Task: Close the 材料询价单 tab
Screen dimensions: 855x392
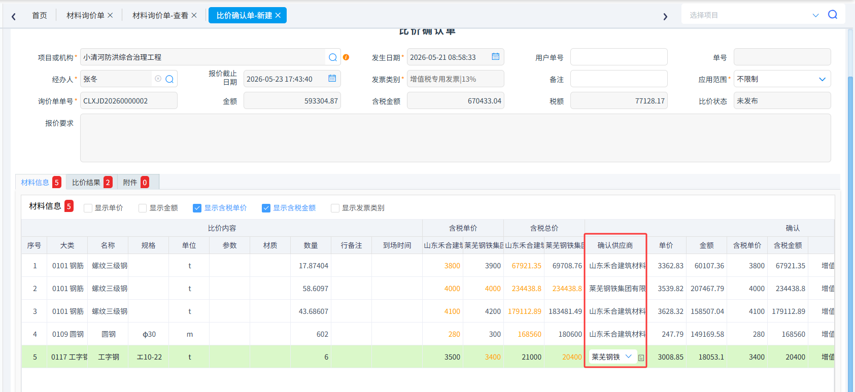Action: (110, 15)
